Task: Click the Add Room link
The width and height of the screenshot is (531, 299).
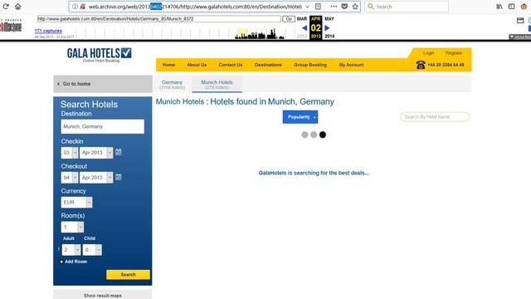Action: (x=74, y=262)
